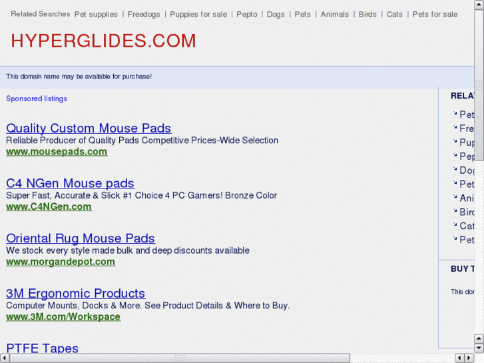Open the PTFE Tapes listing
The width and height of the screenshot is (484, 363).
point(43,348)
